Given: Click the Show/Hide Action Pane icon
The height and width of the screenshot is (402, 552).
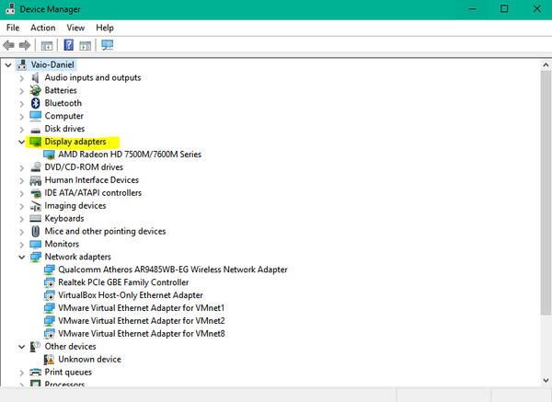Looking at the screenshot, I should coord(85,45).
